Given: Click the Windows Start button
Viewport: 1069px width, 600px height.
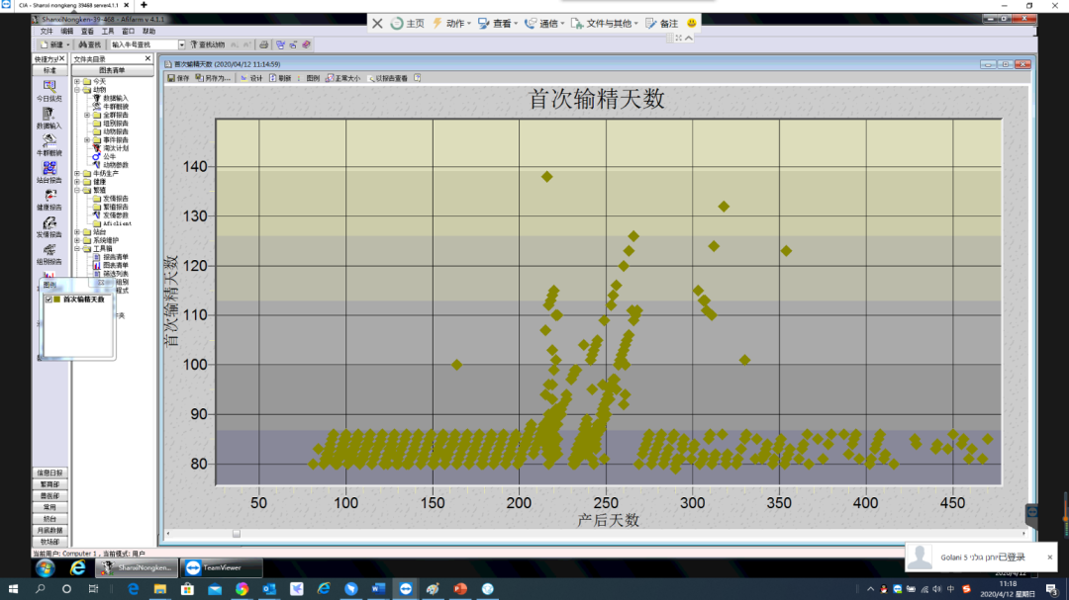Looking at the screenshot, I should pos(13,589).
